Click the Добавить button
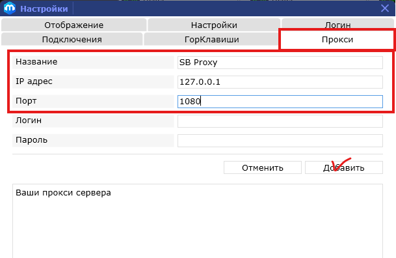The image size is (396, 258). pyautogui.click(x=344, y=167)
